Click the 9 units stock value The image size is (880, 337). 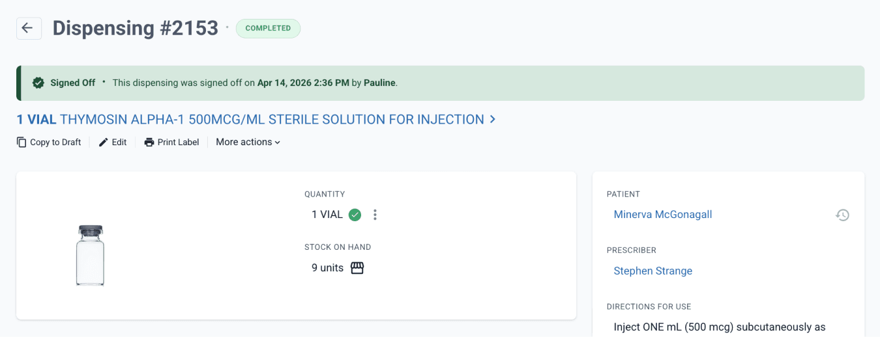coord(327,268)
